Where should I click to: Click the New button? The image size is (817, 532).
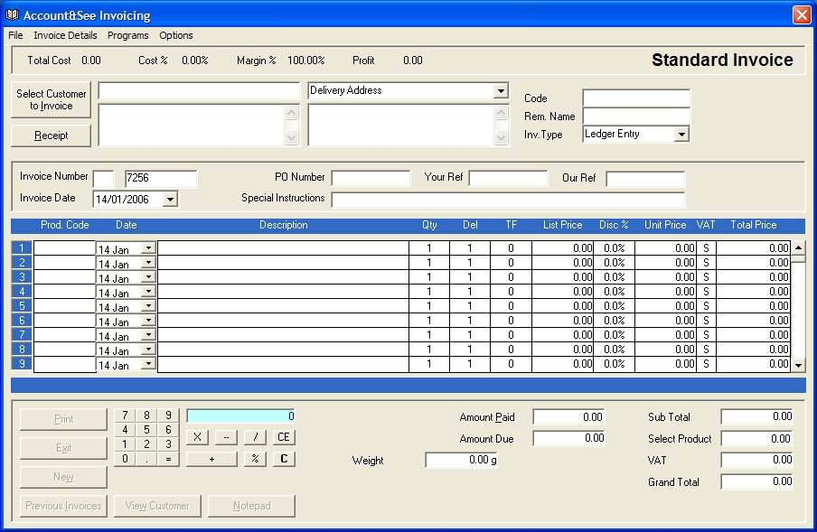click(63, 477)
